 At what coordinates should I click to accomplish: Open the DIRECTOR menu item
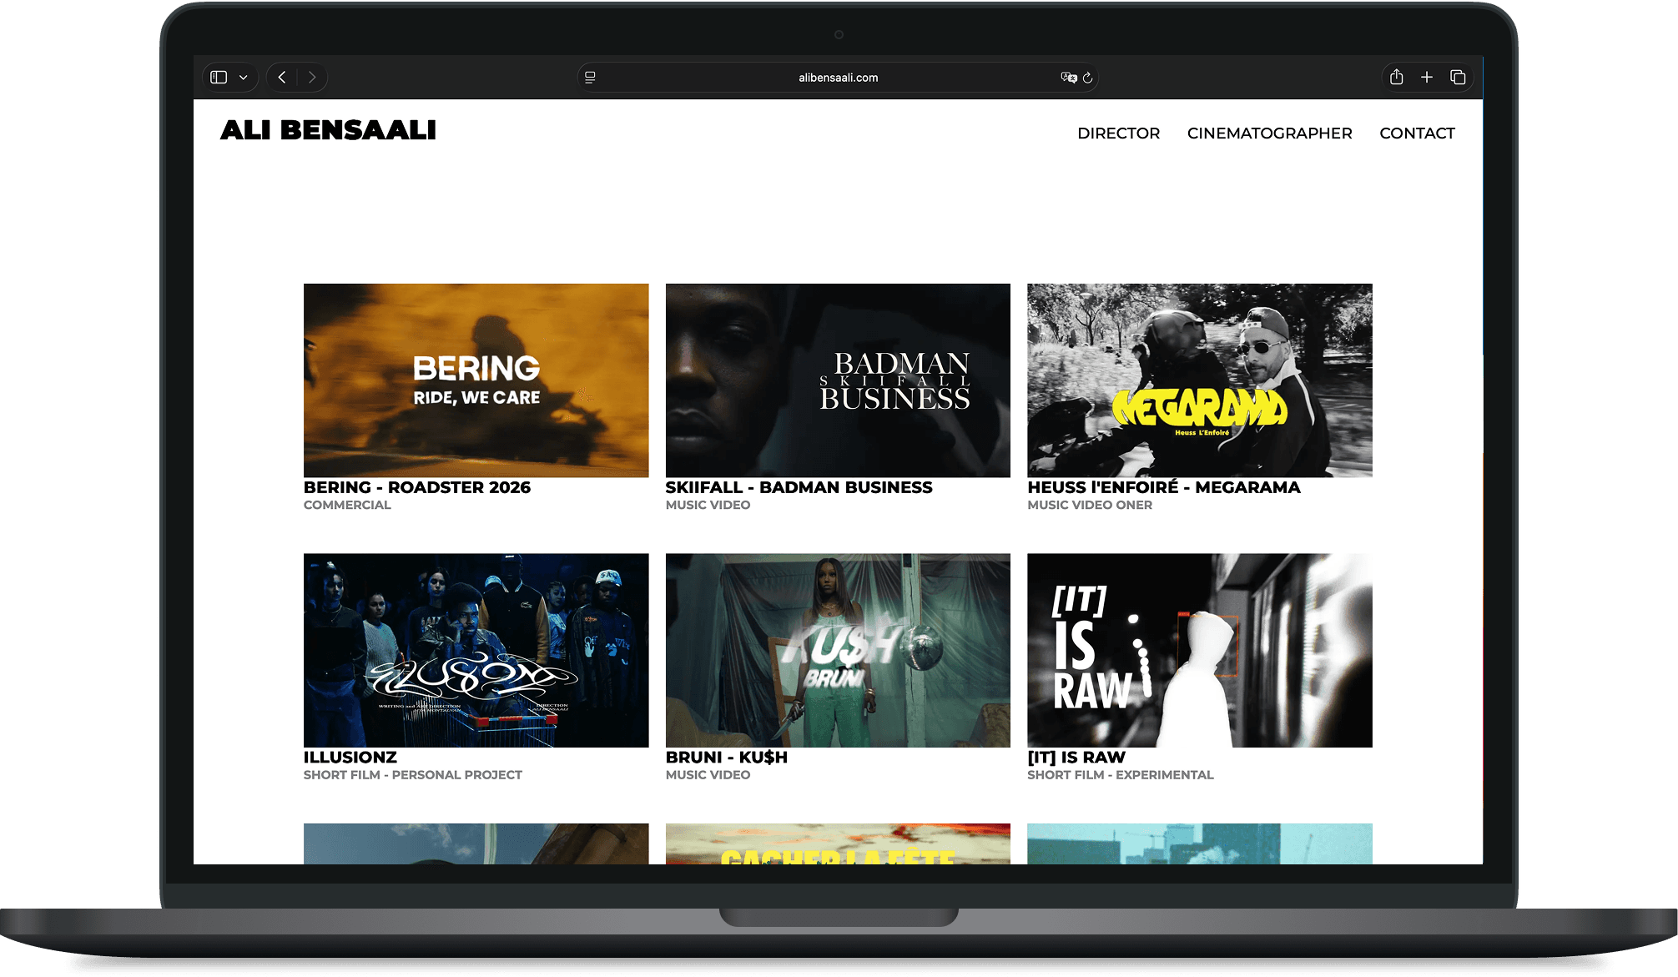tap(1118, 133)
